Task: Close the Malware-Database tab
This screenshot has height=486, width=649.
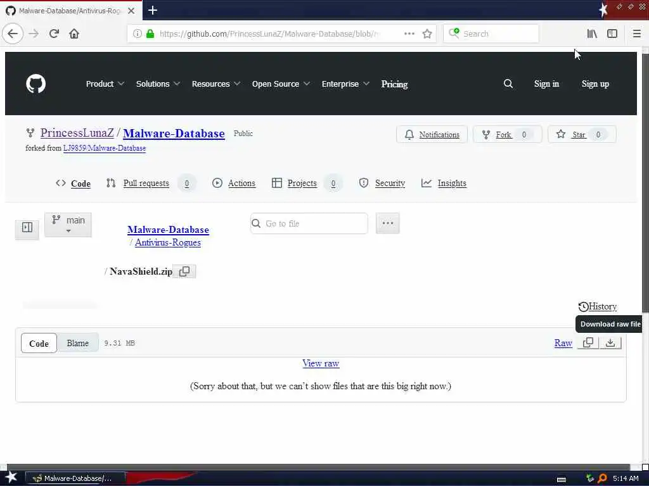Action: pyautogui.click(x=131, y=11)
